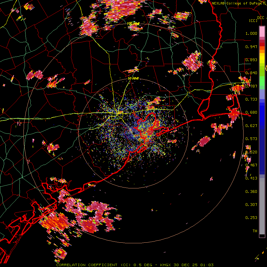Screen dimensions: 267x267
Task: Pick the gray lower color bar segment
Action: tap(262, 206)
